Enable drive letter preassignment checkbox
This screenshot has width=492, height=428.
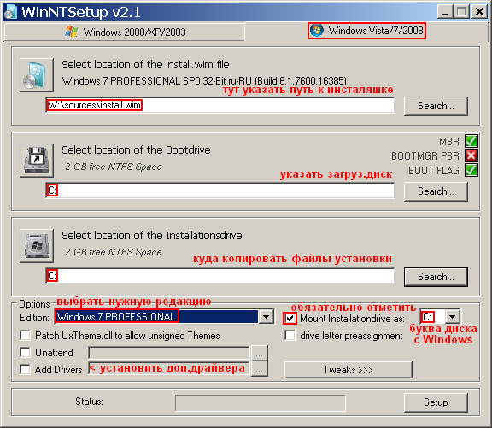tap(290, 336)
